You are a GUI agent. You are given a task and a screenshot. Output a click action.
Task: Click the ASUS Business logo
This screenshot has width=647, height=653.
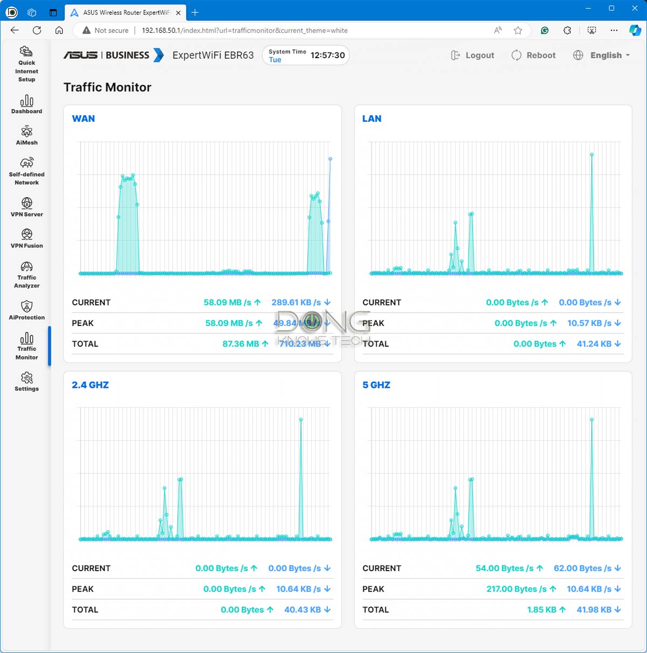click(113, 55)
